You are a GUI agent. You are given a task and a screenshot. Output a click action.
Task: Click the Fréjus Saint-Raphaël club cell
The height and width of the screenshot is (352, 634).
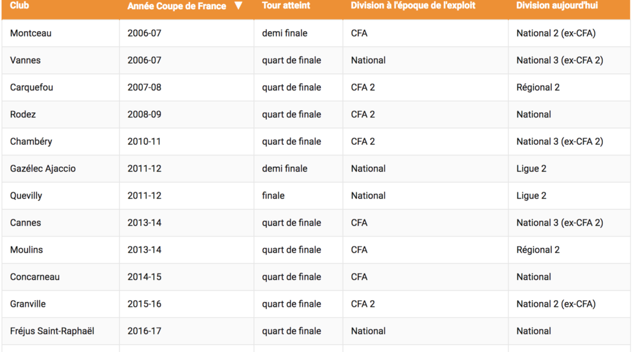coord(52,331)
